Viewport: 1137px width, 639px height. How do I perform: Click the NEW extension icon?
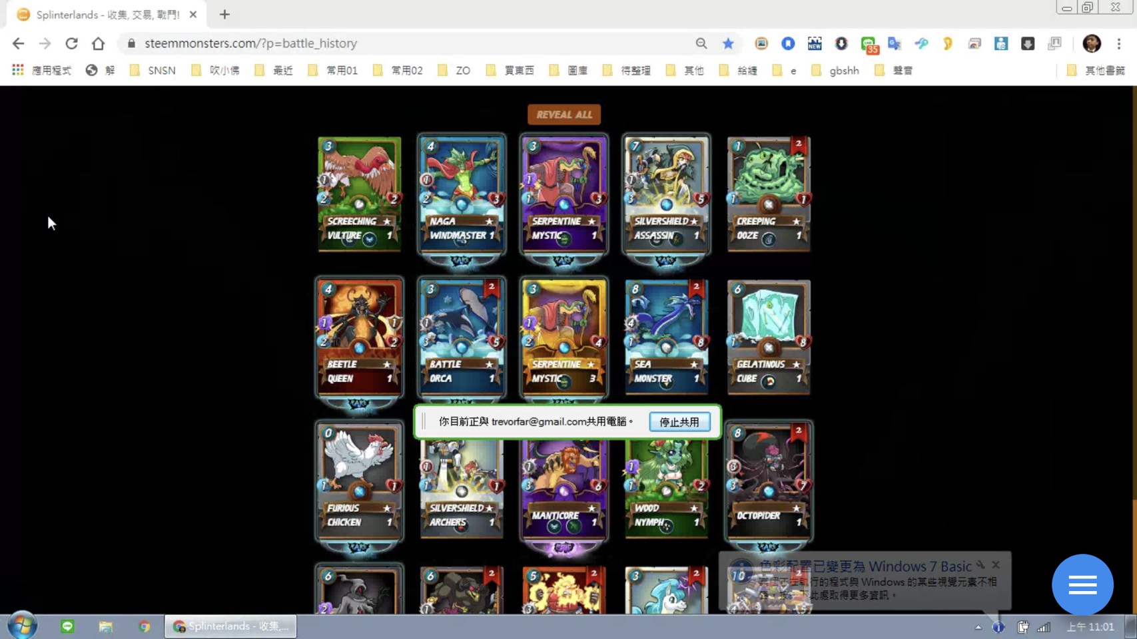[x=815, y=43]
